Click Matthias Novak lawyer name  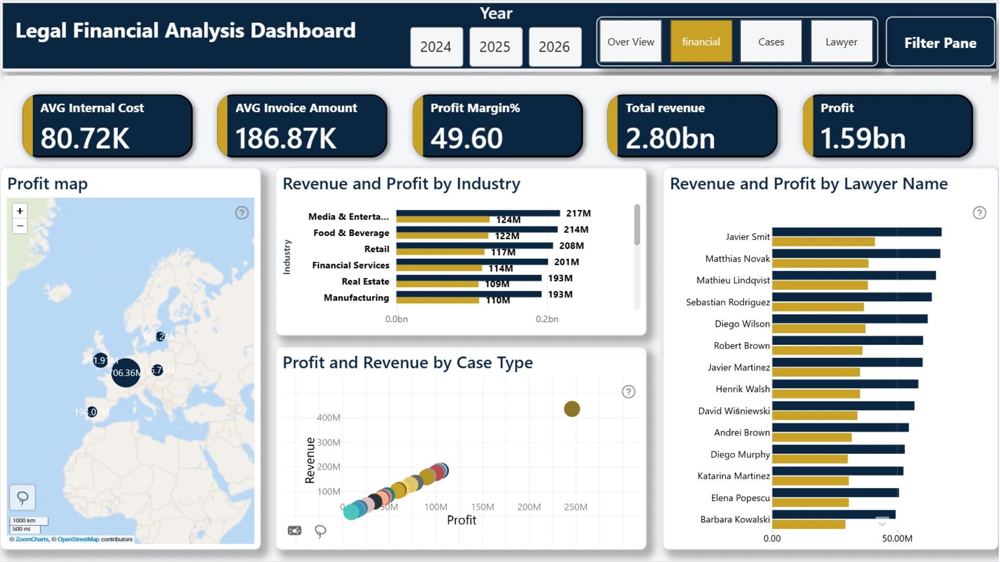point(737,259)
